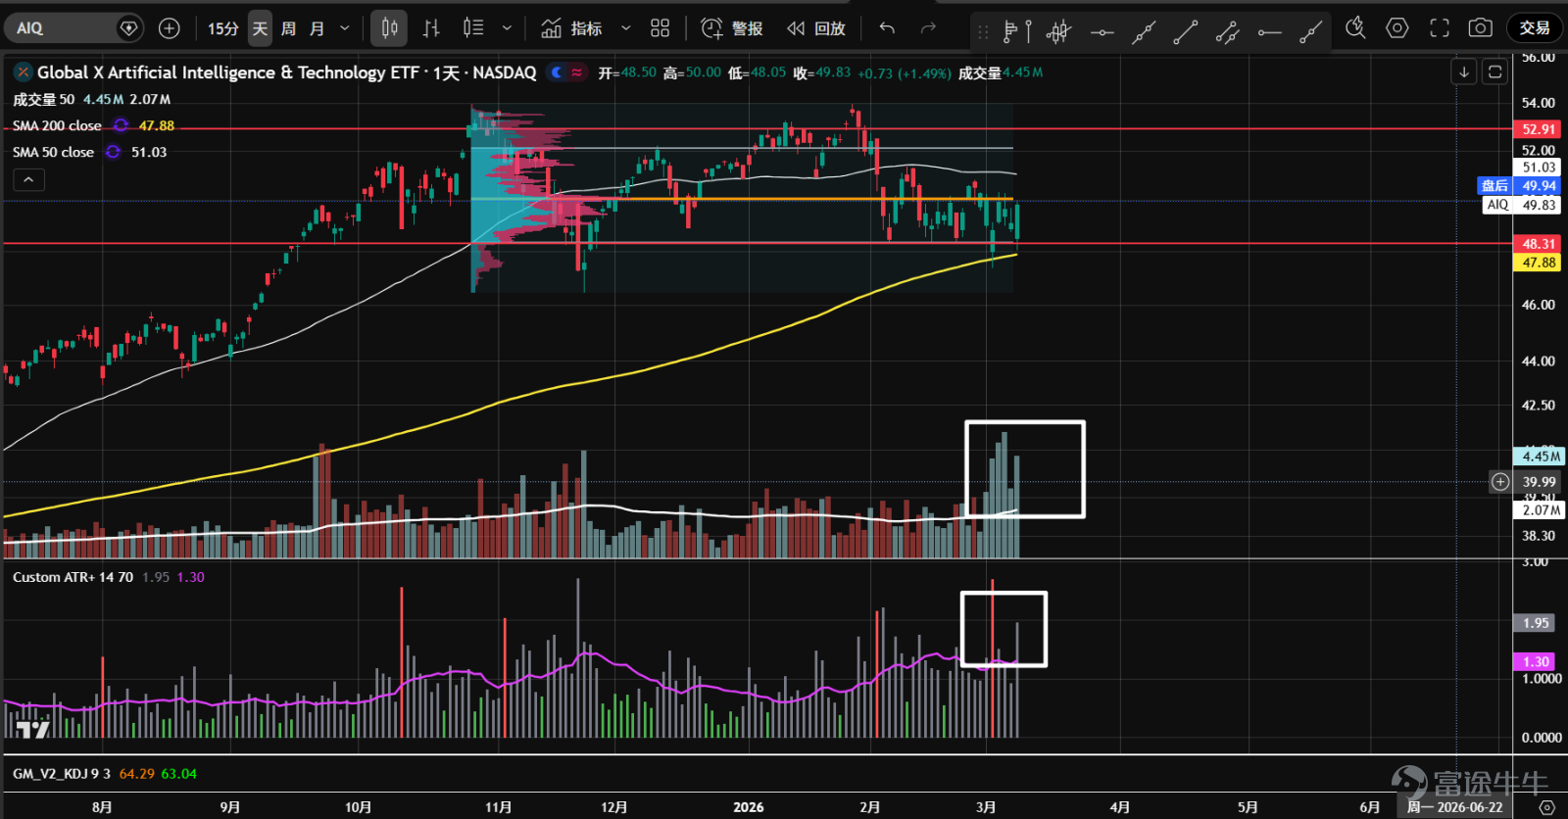Select the vertical price range tool
This screenshot has width=1568, height=819.
point(1028,32)
